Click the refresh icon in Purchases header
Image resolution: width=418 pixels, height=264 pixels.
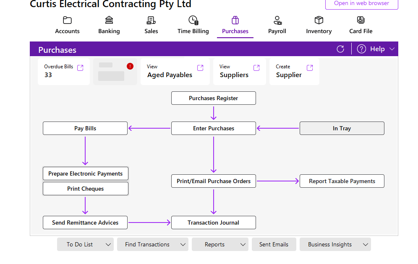point(340,49)
